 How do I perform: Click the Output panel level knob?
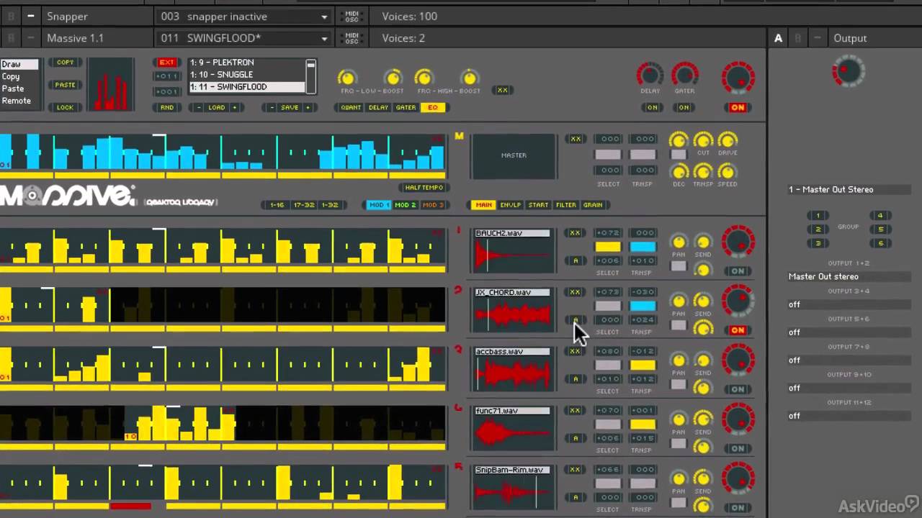(x=849, y=71)
